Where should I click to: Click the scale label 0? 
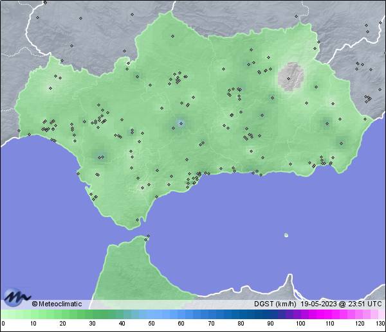coord(3,324)
